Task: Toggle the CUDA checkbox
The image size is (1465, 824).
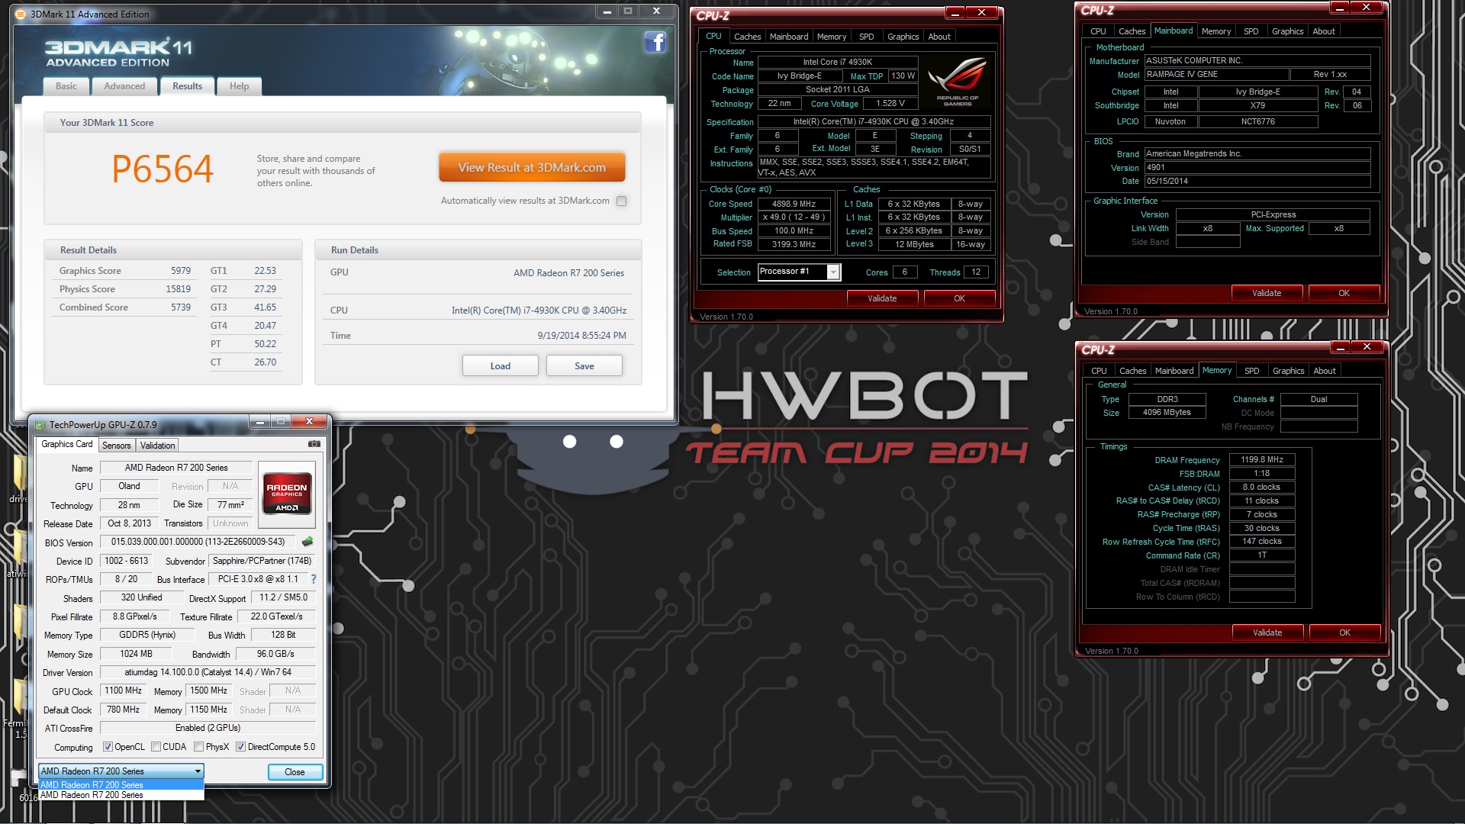Action: click(156, 747)
